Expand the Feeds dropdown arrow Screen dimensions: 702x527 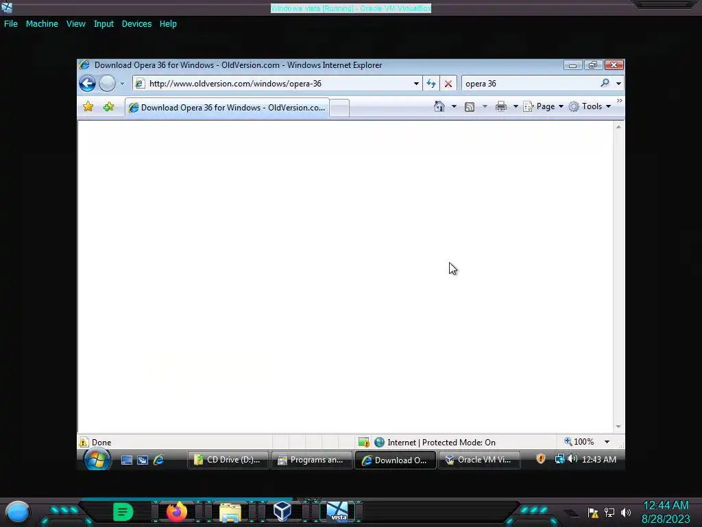(x=485, y=106)
